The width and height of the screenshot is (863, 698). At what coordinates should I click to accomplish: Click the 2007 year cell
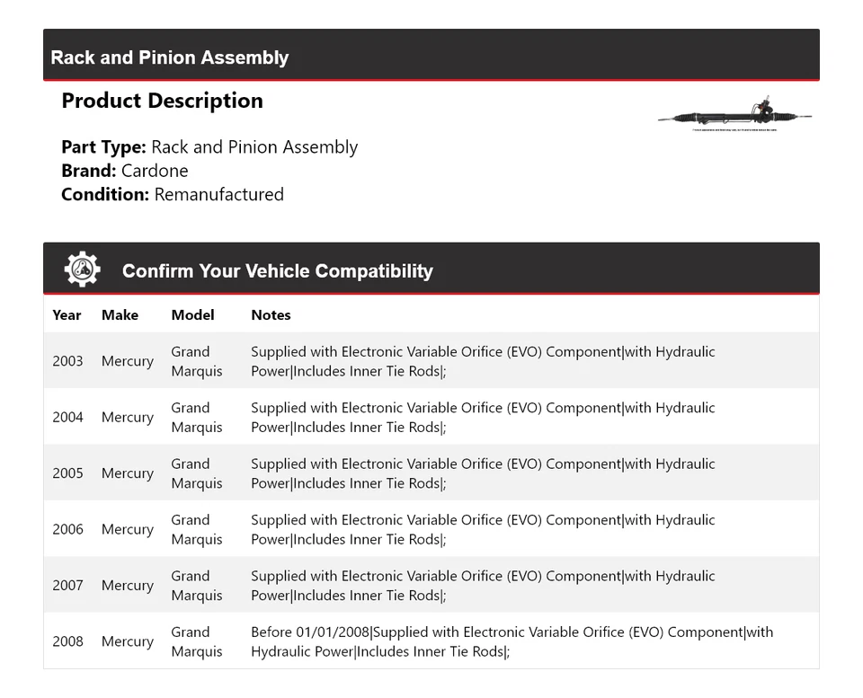(x=67, y=585)
